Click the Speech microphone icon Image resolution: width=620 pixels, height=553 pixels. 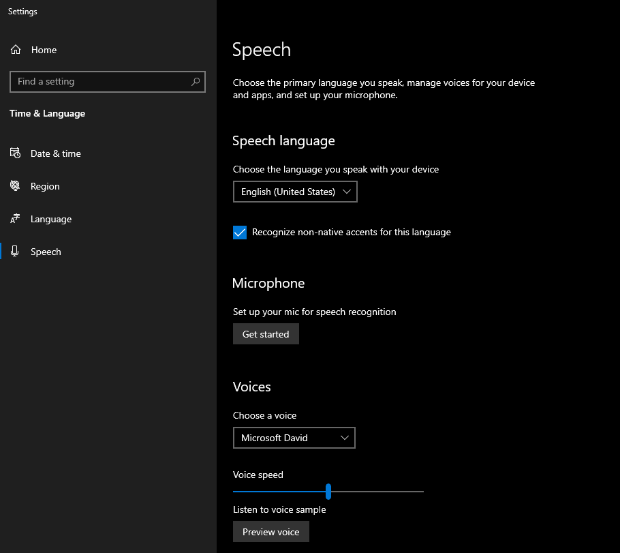16,252
